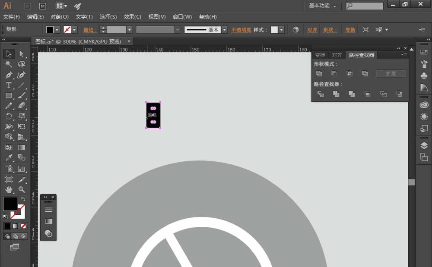Select the Type tool
The width and height of the screenshot is (432, 267).
coord(9,85)
